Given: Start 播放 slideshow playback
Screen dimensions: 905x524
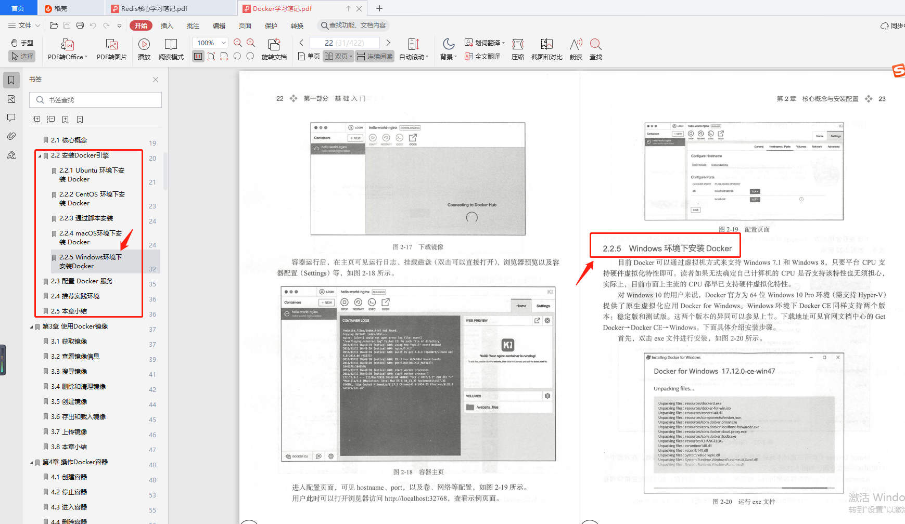Looking at the screenshot, I should click(x=144, y=49).
